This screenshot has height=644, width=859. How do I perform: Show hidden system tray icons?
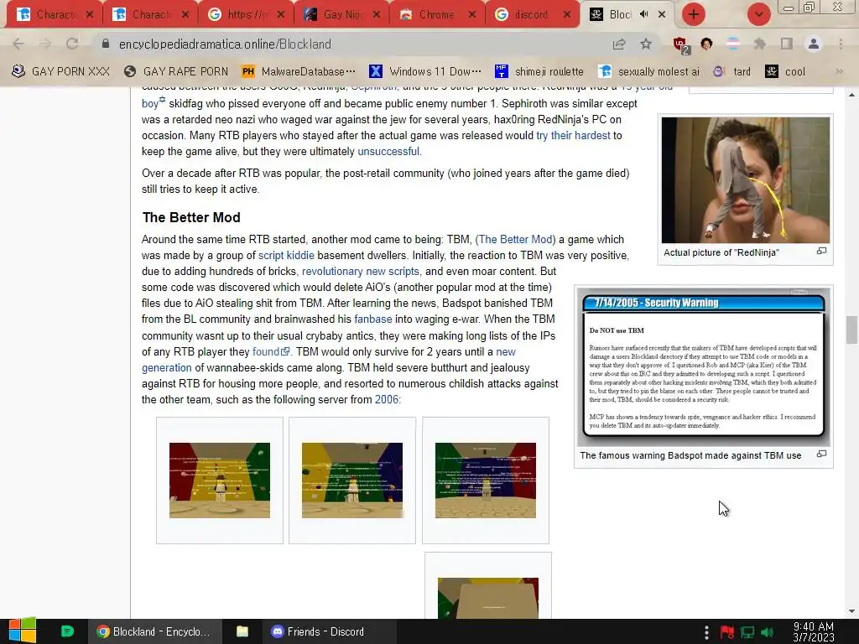[706, 632]
